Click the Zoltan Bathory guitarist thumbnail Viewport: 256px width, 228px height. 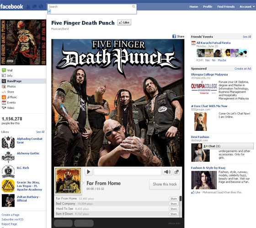[8, 201]
